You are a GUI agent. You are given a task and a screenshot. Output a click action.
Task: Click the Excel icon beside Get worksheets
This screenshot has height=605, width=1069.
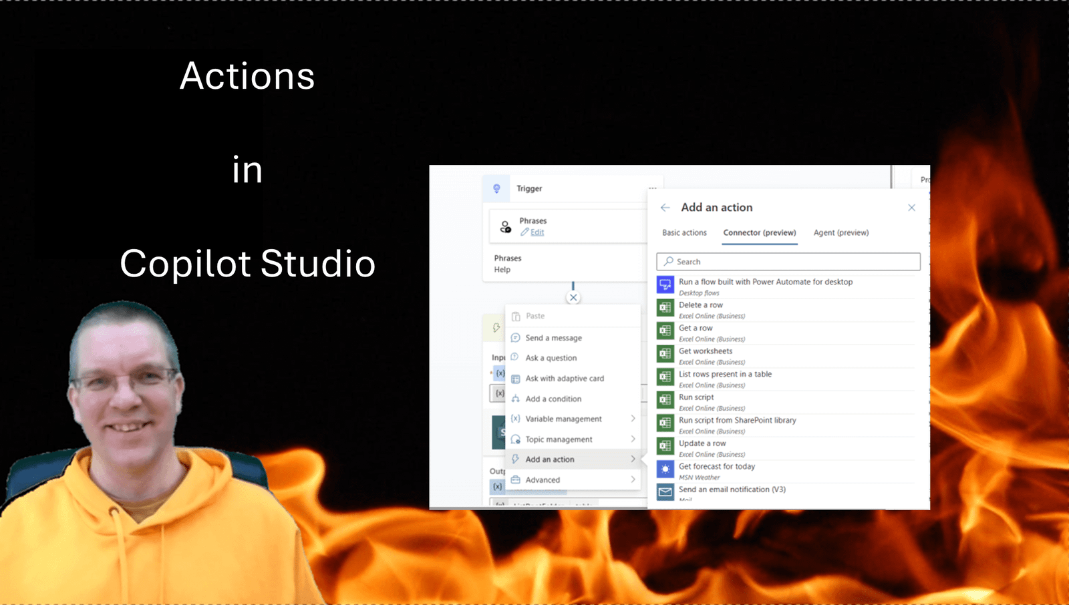click(x=665, y=354)
